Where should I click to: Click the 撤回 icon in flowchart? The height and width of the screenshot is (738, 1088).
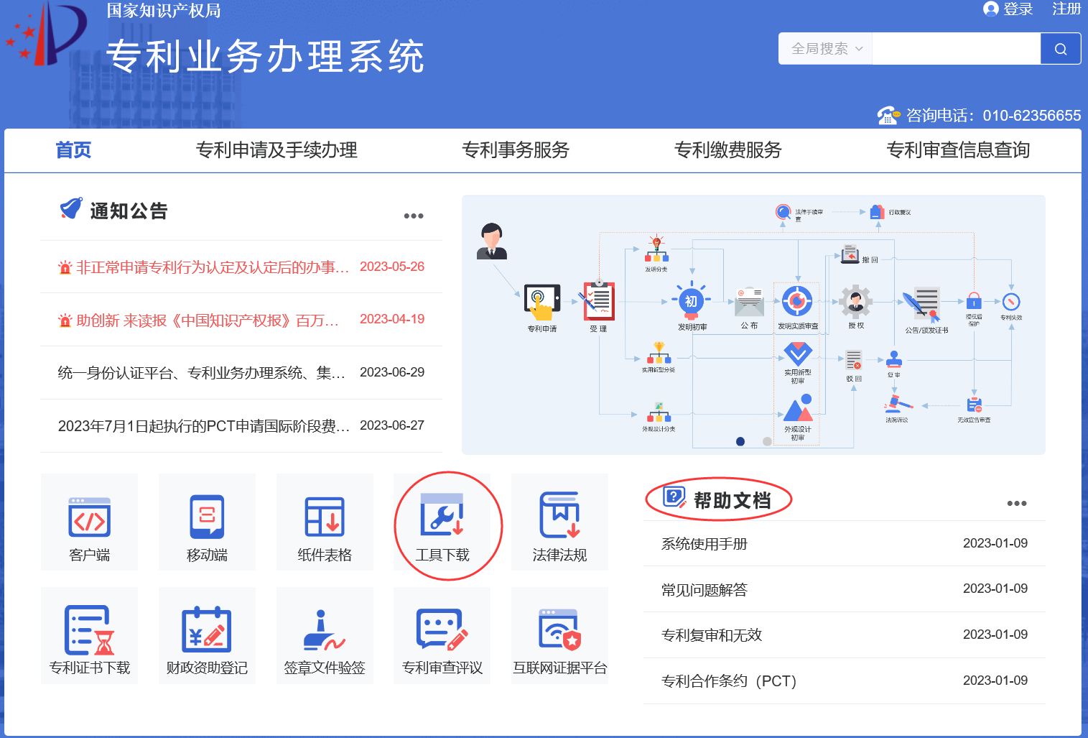[850, 254]
